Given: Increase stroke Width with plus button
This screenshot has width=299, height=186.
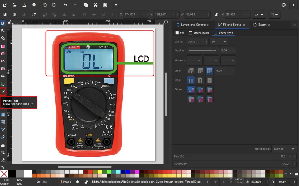Looking at the screenshot, I should pyautogui.click(x=206, y=42).
